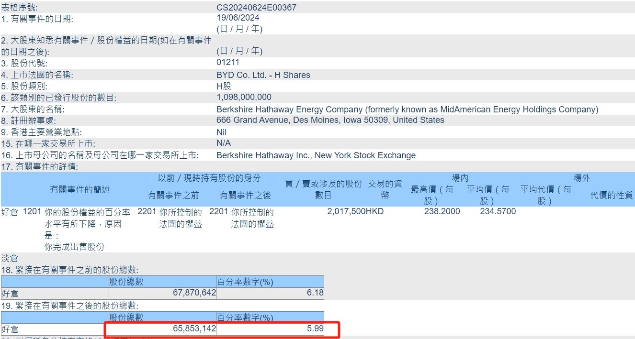Click the 場外 column header

[581, 178]
